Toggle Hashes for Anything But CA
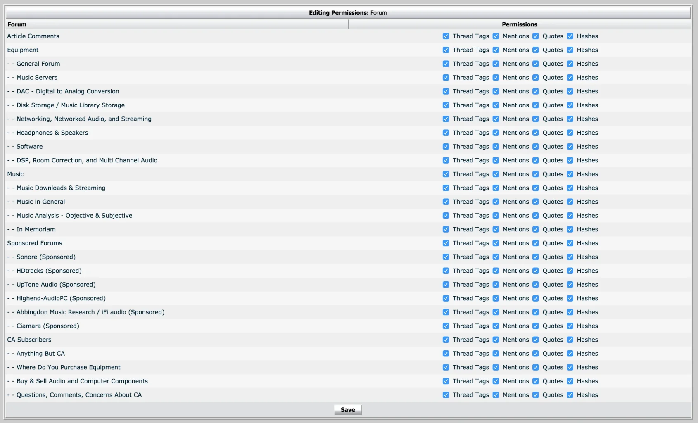Screen dimensions: 698x423 (x=570, y=354)
